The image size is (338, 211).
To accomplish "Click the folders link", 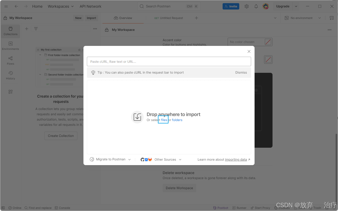I will 177,120.
